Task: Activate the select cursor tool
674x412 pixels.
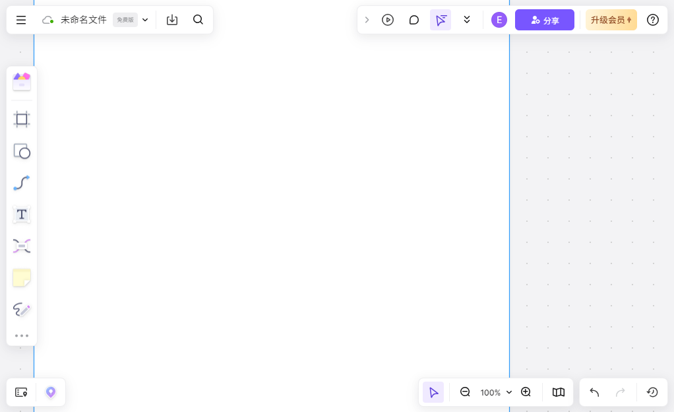Action: (x=433, y=392)
